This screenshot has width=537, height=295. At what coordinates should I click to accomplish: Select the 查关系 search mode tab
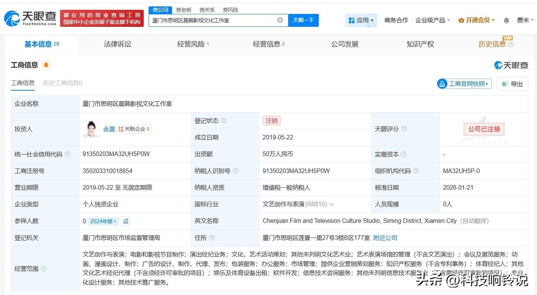[x=207, y=10]
